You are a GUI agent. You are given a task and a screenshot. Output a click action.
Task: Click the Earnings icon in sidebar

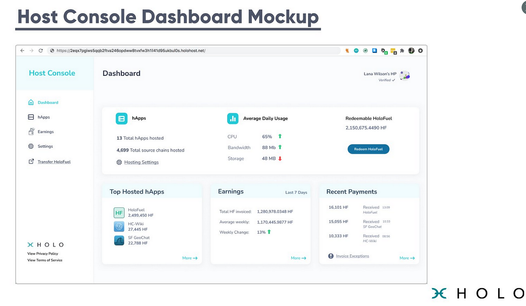pos(31,131)
